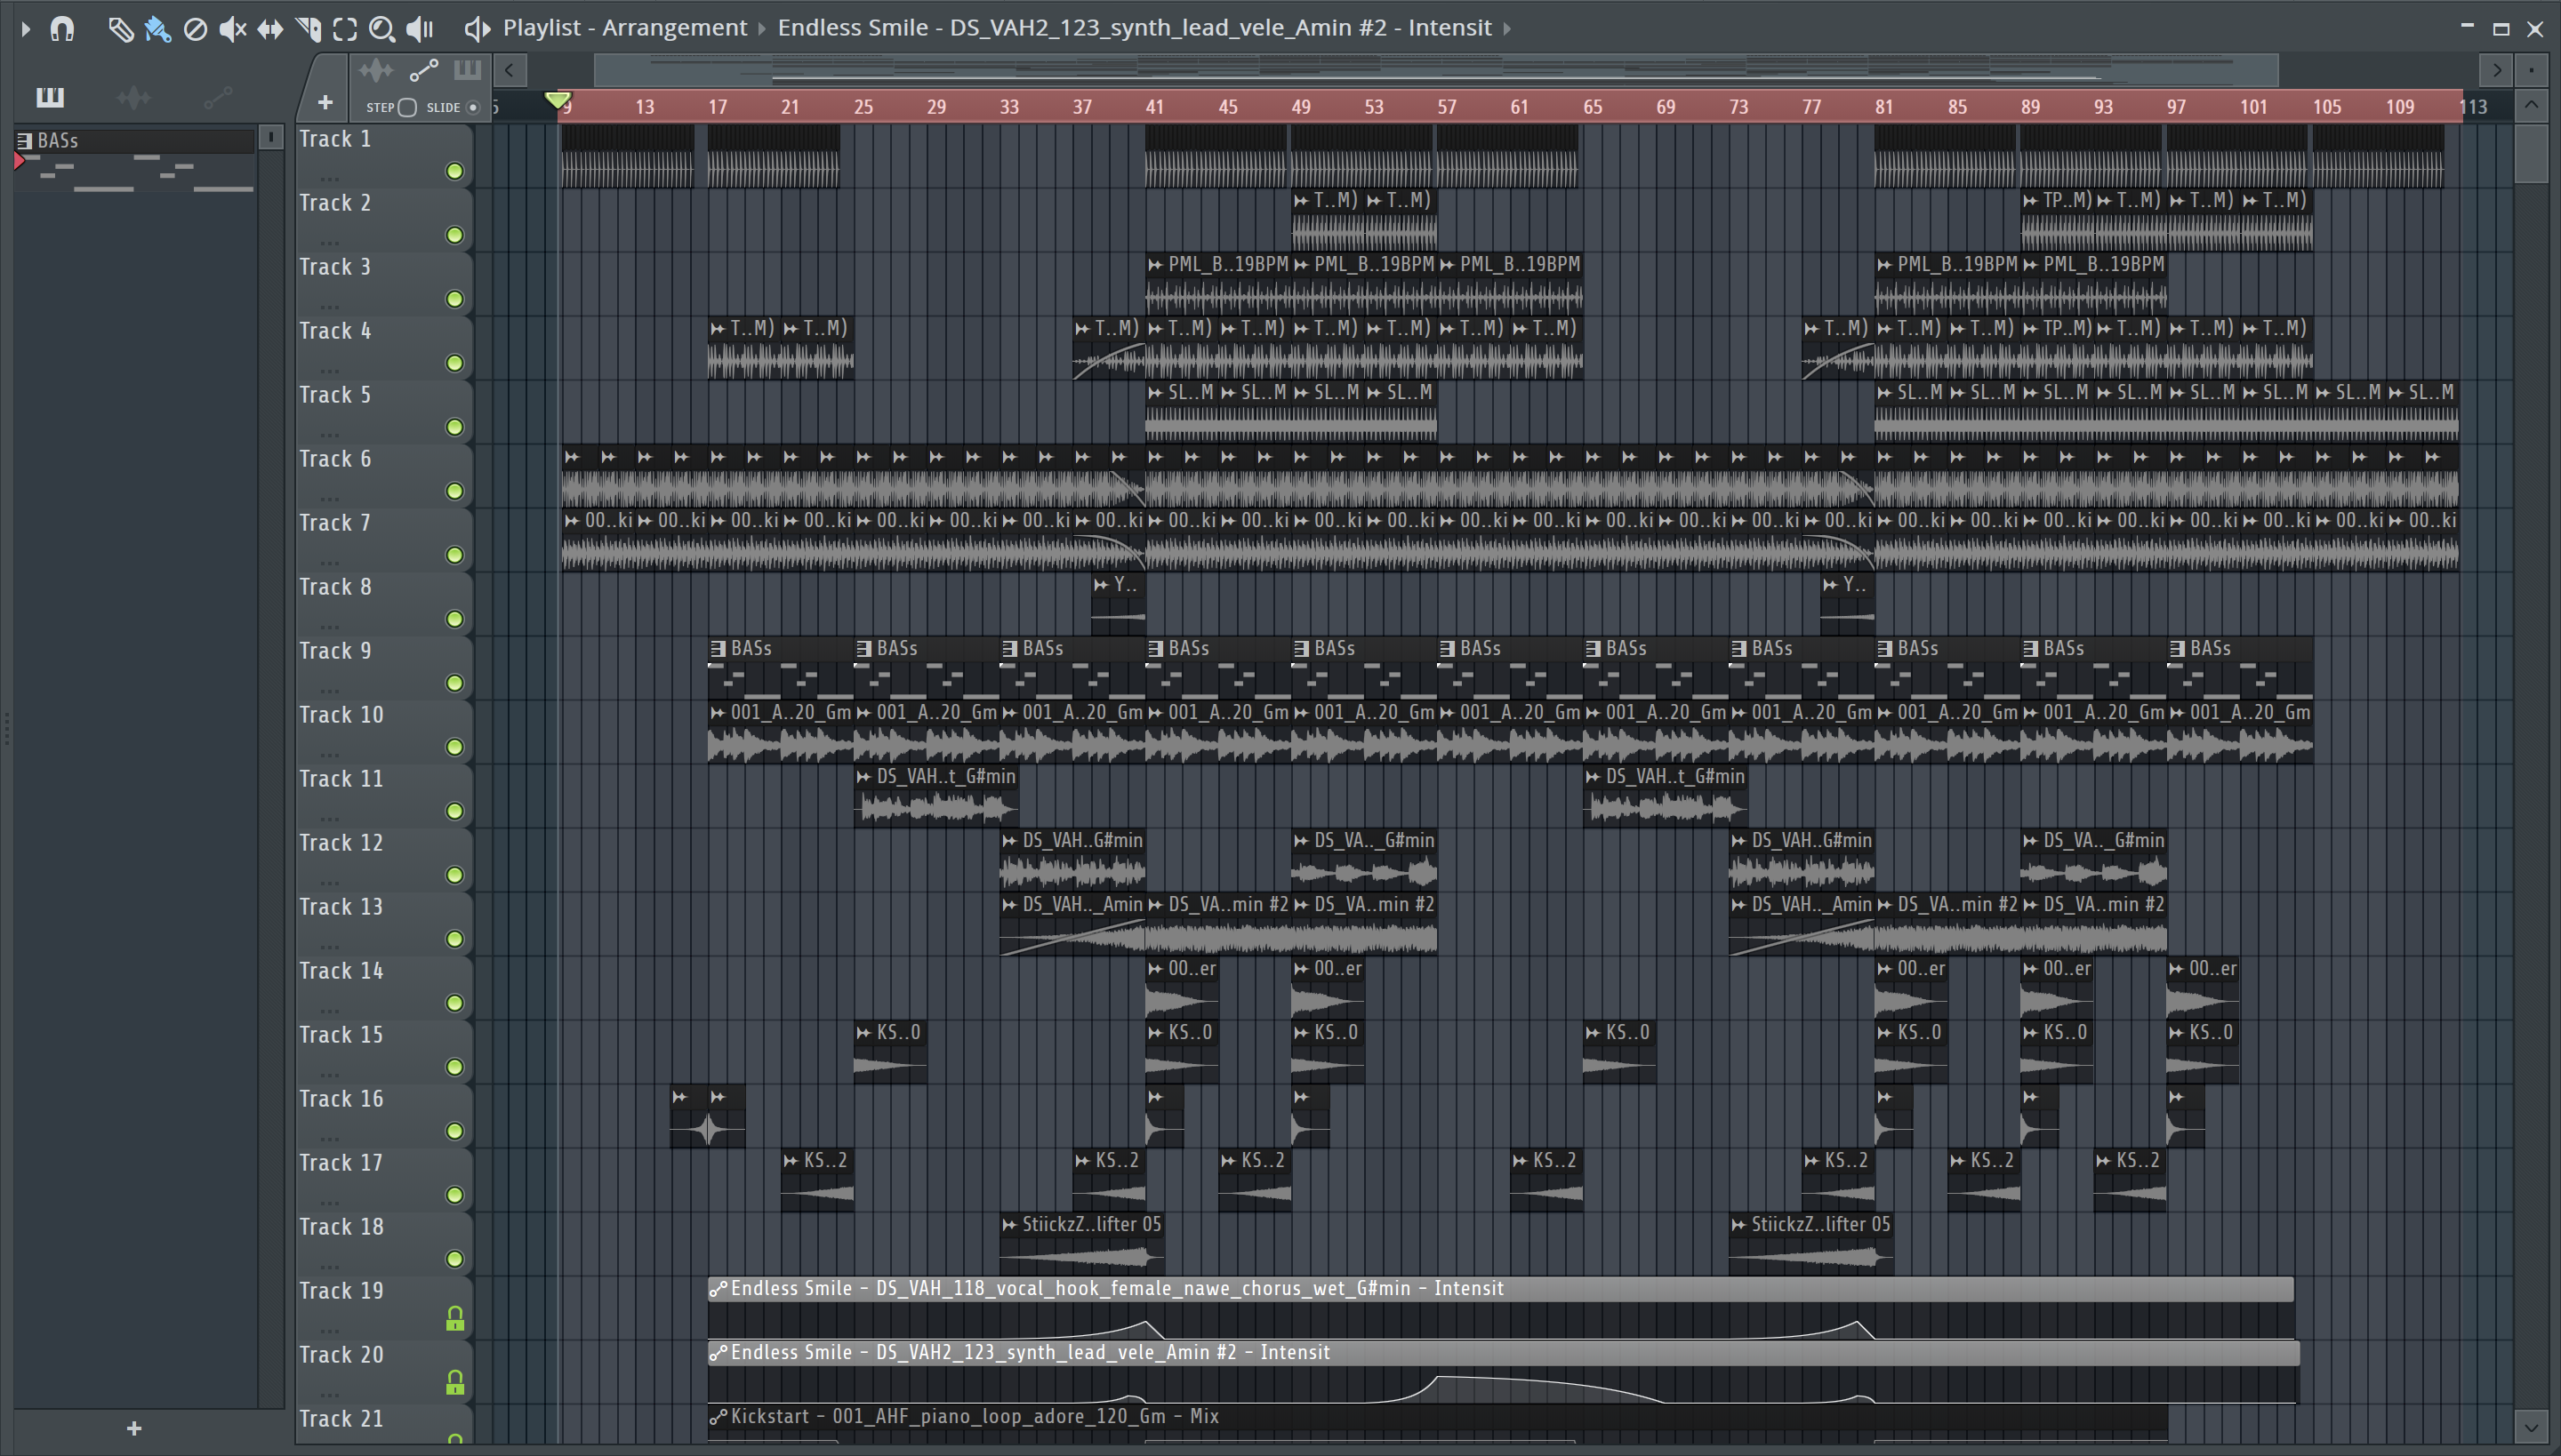Click the horizontal timeline overview scrollbar
This screenshot has width=2561, height=1456.
1435,70
